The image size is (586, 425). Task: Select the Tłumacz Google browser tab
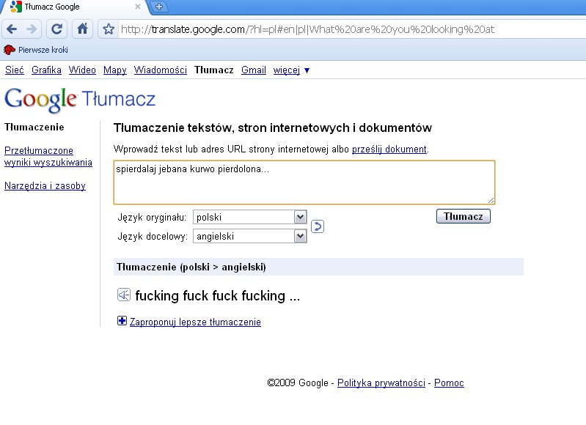(75, 7)
